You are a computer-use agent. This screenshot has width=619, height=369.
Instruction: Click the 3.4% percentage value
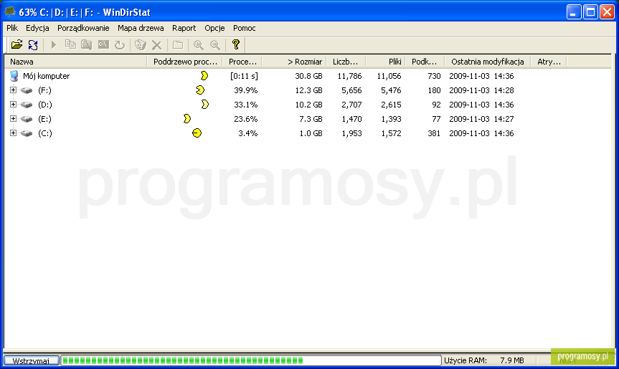[x=248, y=133]
